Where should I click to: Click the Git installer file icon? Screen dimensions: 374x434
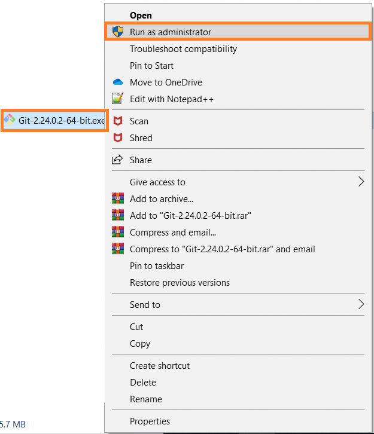[x=10, y=120]
